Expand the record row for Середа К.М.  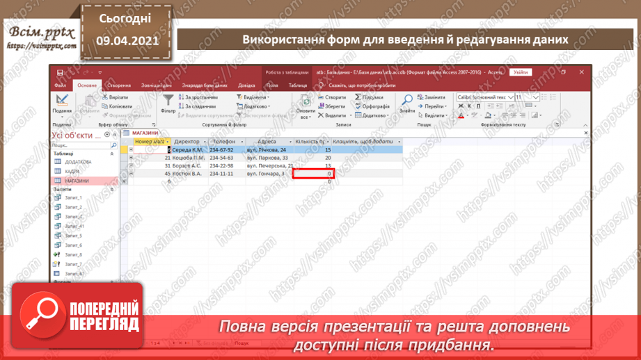131,149
